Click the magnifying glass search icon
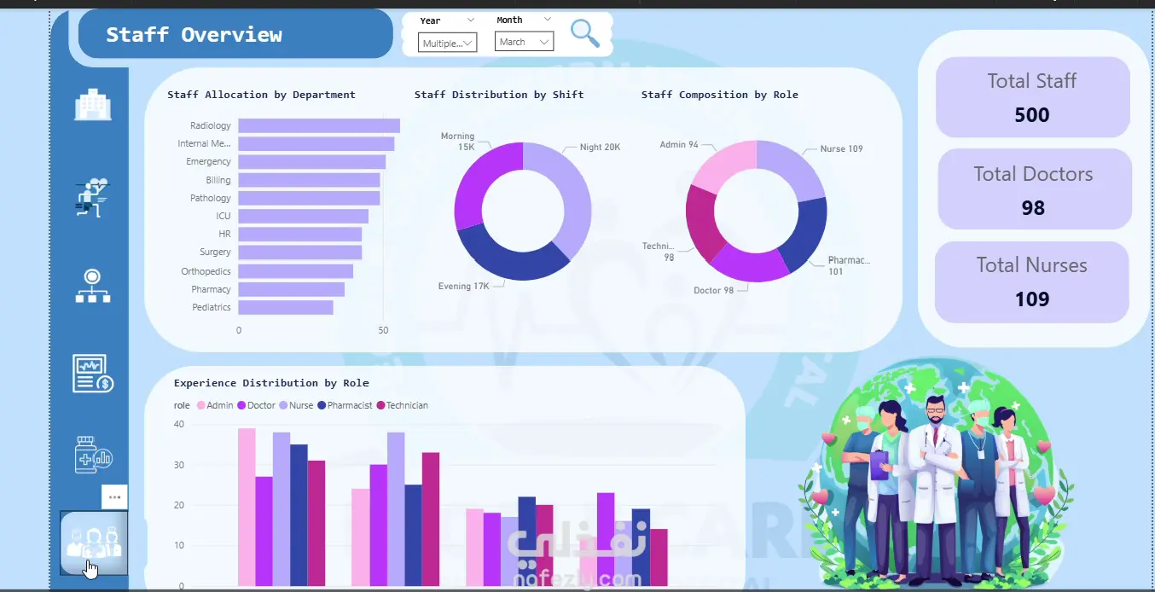The height and width of the screenshot is (592, 1155). point(585,33)
